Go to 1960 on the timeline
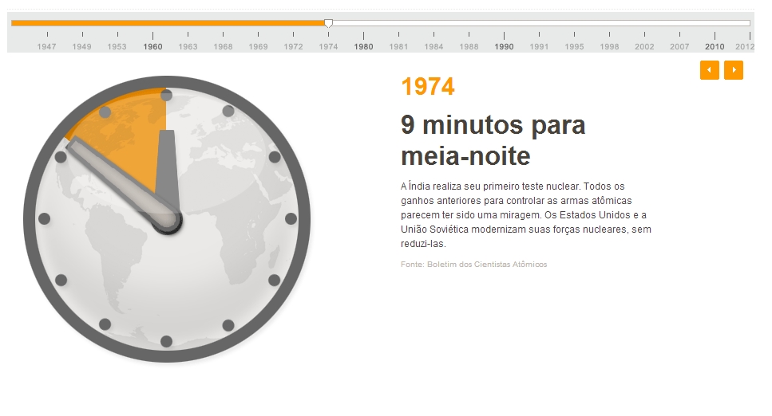The width and height of the screenshot is (772, 416). coord(152,46)
